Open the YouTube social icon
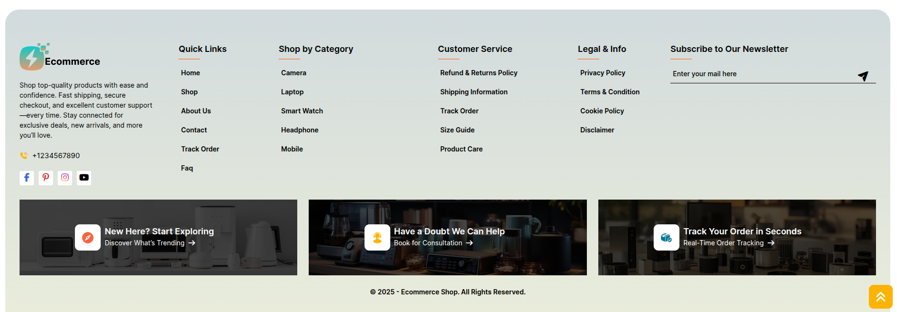Screen dimensions: 897x312 click(84, 178)
